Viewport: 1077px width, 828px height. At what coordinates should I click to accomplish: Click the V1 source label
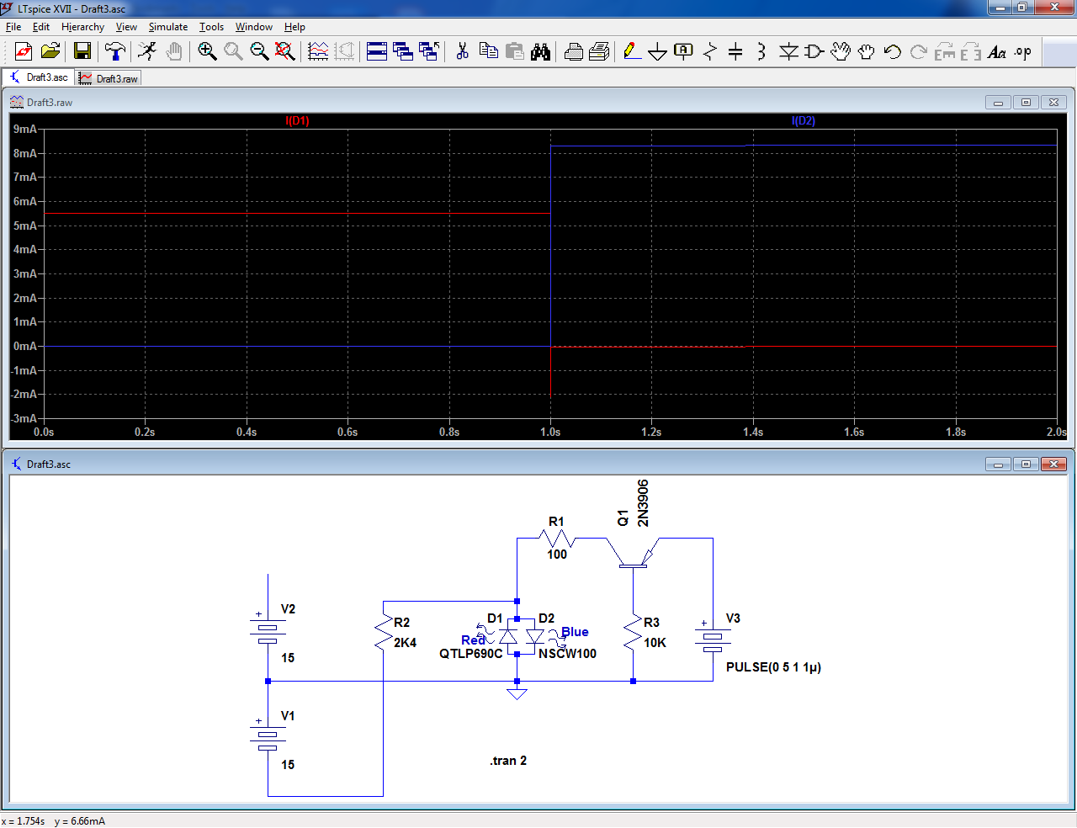coord(288,716)
